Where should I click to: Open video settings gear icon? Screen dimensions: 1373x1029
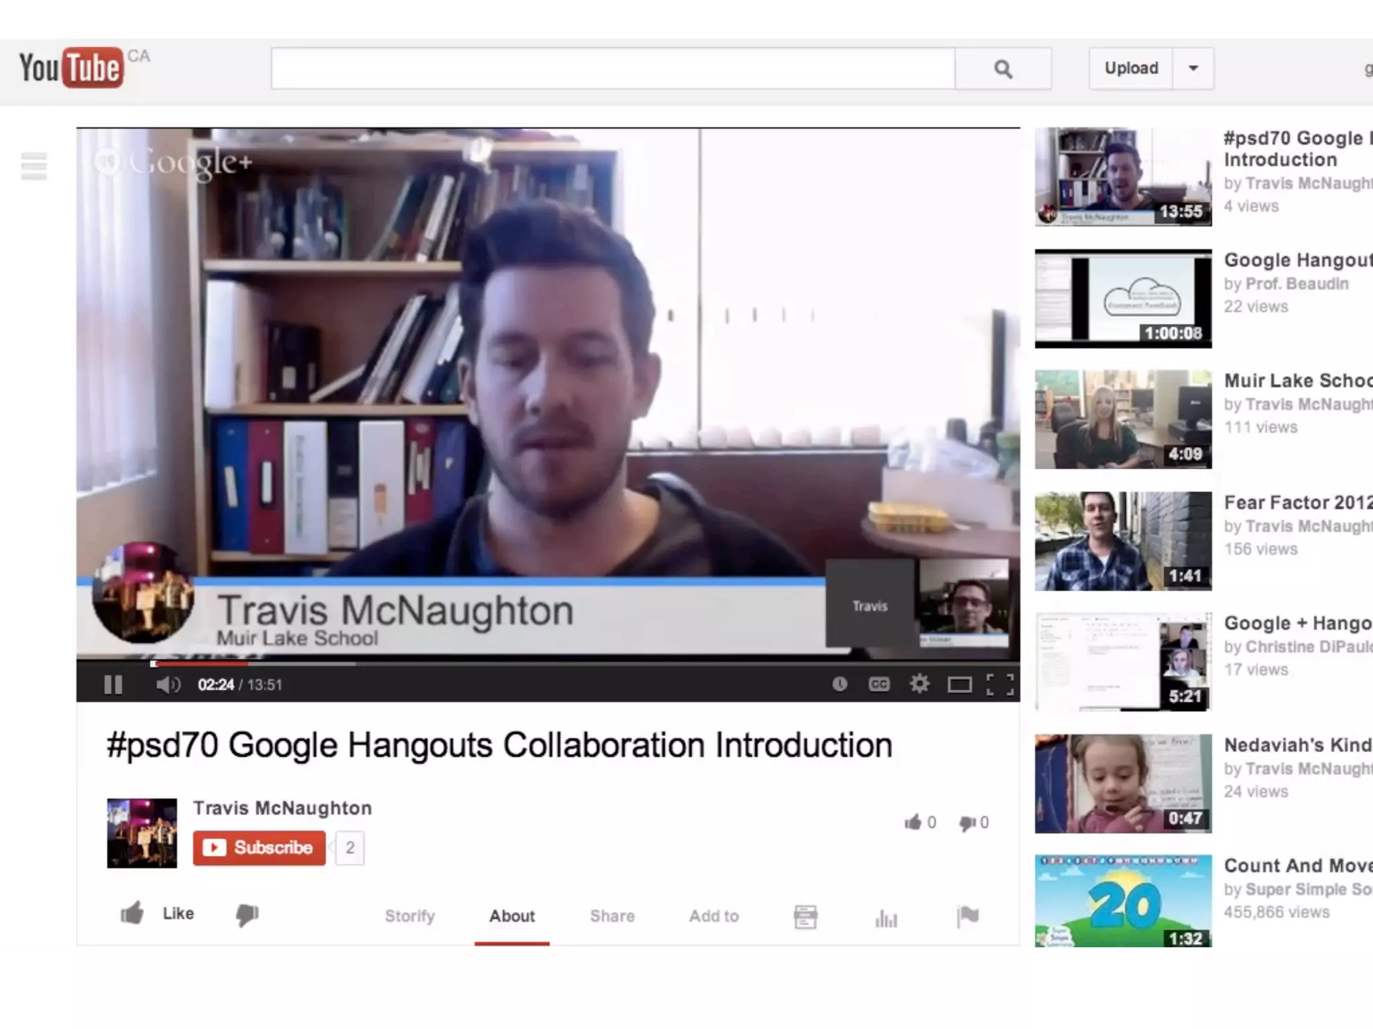pos(919,684)
